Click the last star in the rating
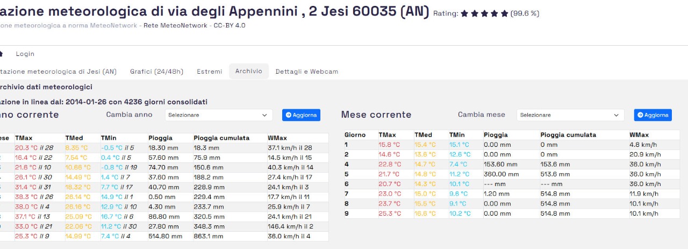 click(x=504, y=13)
